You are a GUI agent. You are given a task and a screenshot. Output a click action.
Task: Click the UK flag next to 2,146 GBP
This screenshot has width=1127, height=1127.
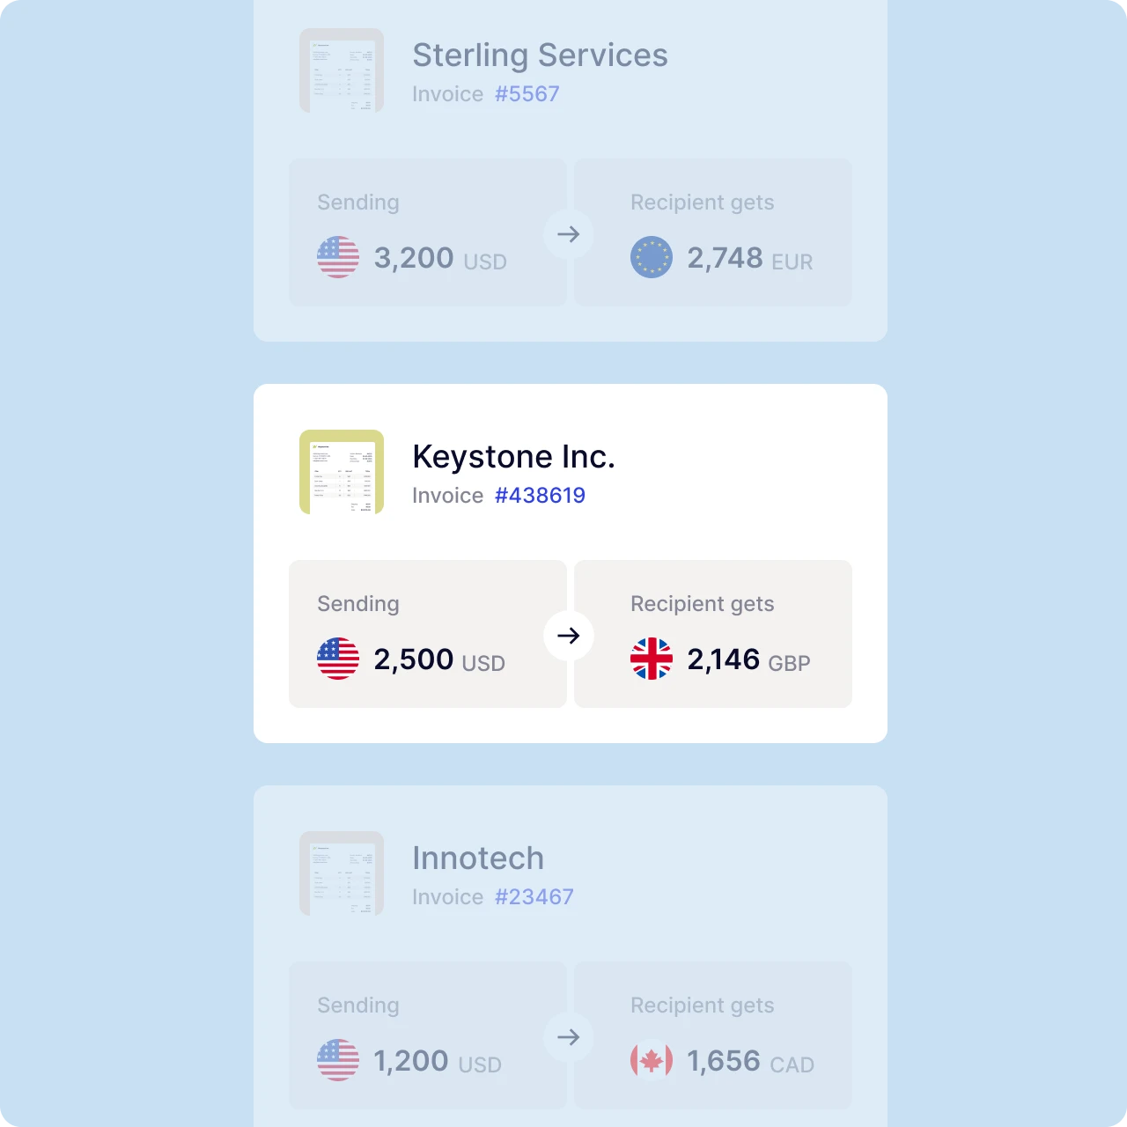click(652, 659)
